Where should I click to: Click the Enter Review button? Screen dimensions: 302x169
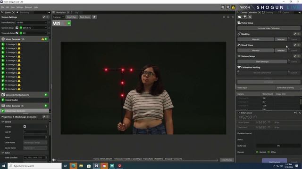(227, 160)
